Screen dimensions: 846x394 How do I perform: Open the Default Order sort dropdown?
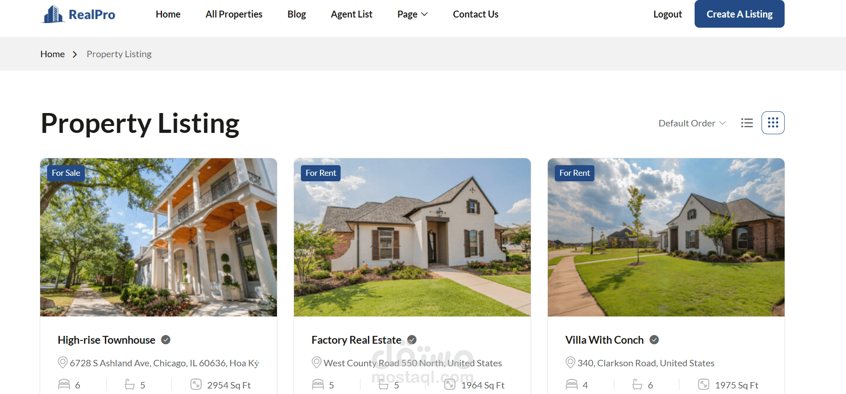point(692,123)
